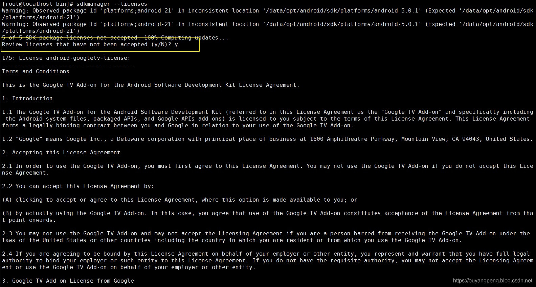Click the '2. Accepting this License Agreement' heading
Viewport: 536px width, 287px height.
tap(61, 153)
